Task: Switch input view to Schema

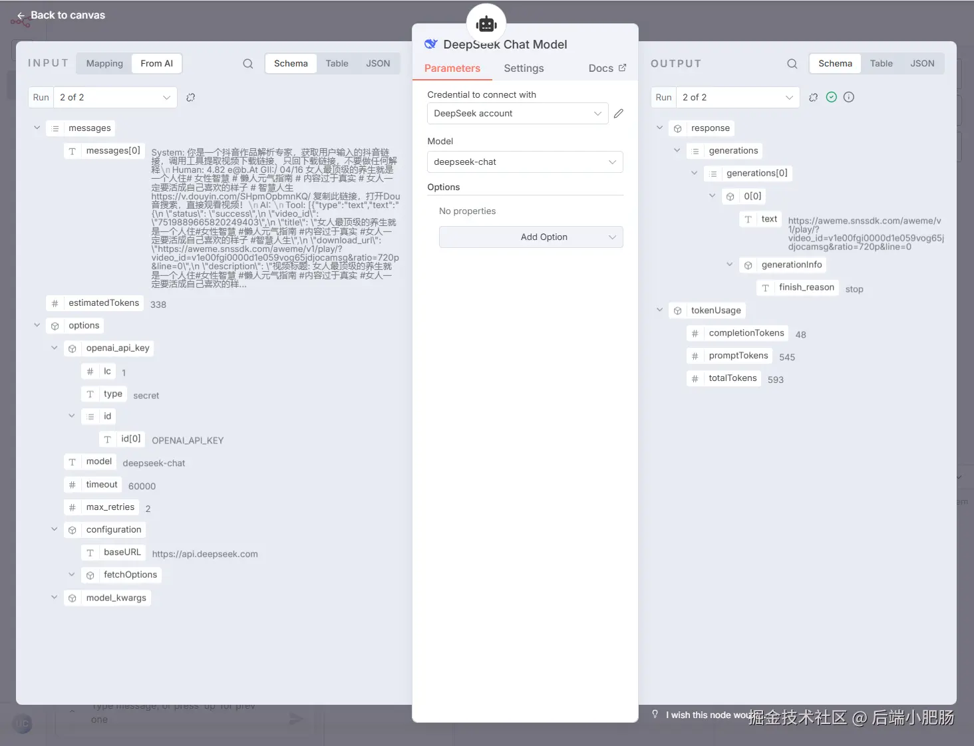Action: pyautogui.click(x=291, y=64)
